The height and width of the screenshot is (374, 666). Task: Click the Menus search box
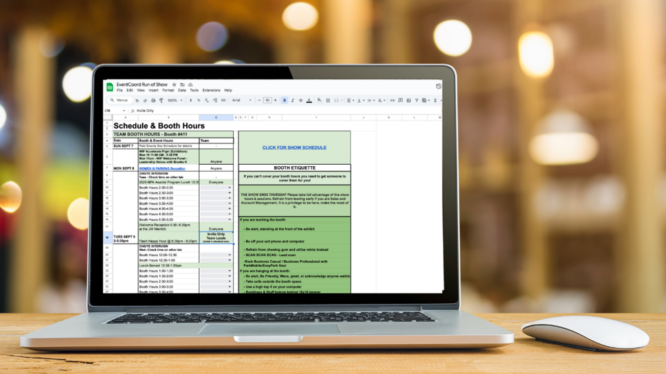(x=119, y=101)
